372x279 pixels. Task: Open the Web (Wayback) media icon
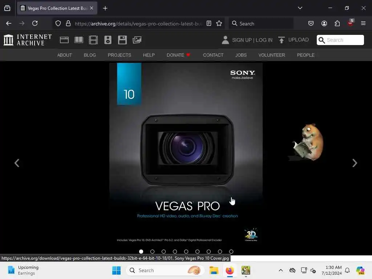coord(64,40)
